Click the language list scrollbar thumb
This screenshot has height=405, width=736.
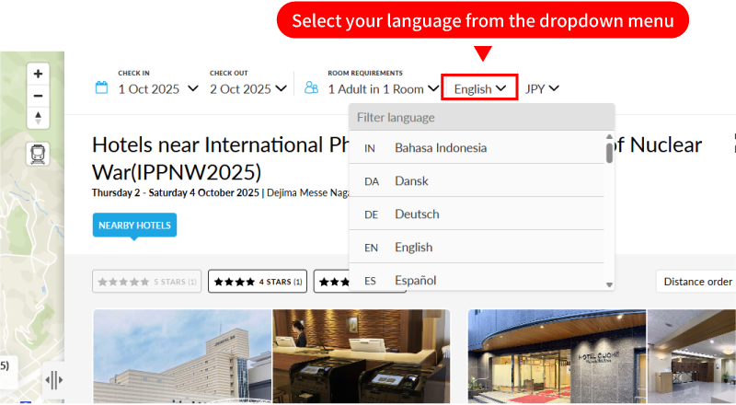pyautogui.click(x=609, y=153)
